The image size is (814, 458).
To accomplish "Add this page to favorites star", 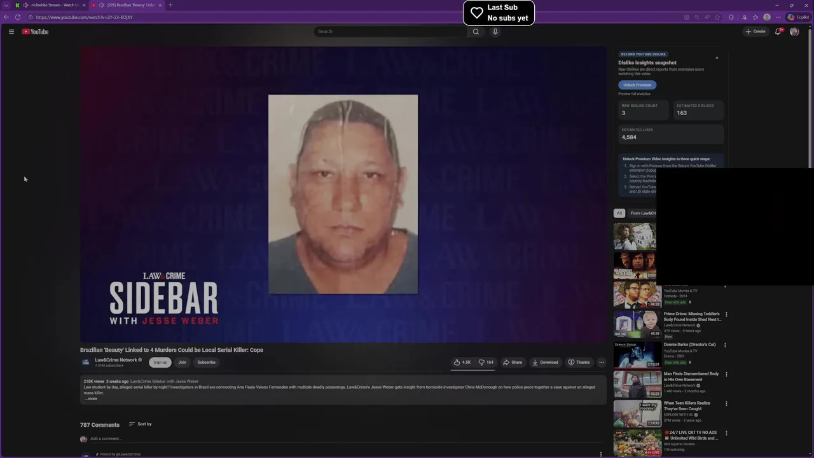I will pyautogui.click(x=717, y=17).
